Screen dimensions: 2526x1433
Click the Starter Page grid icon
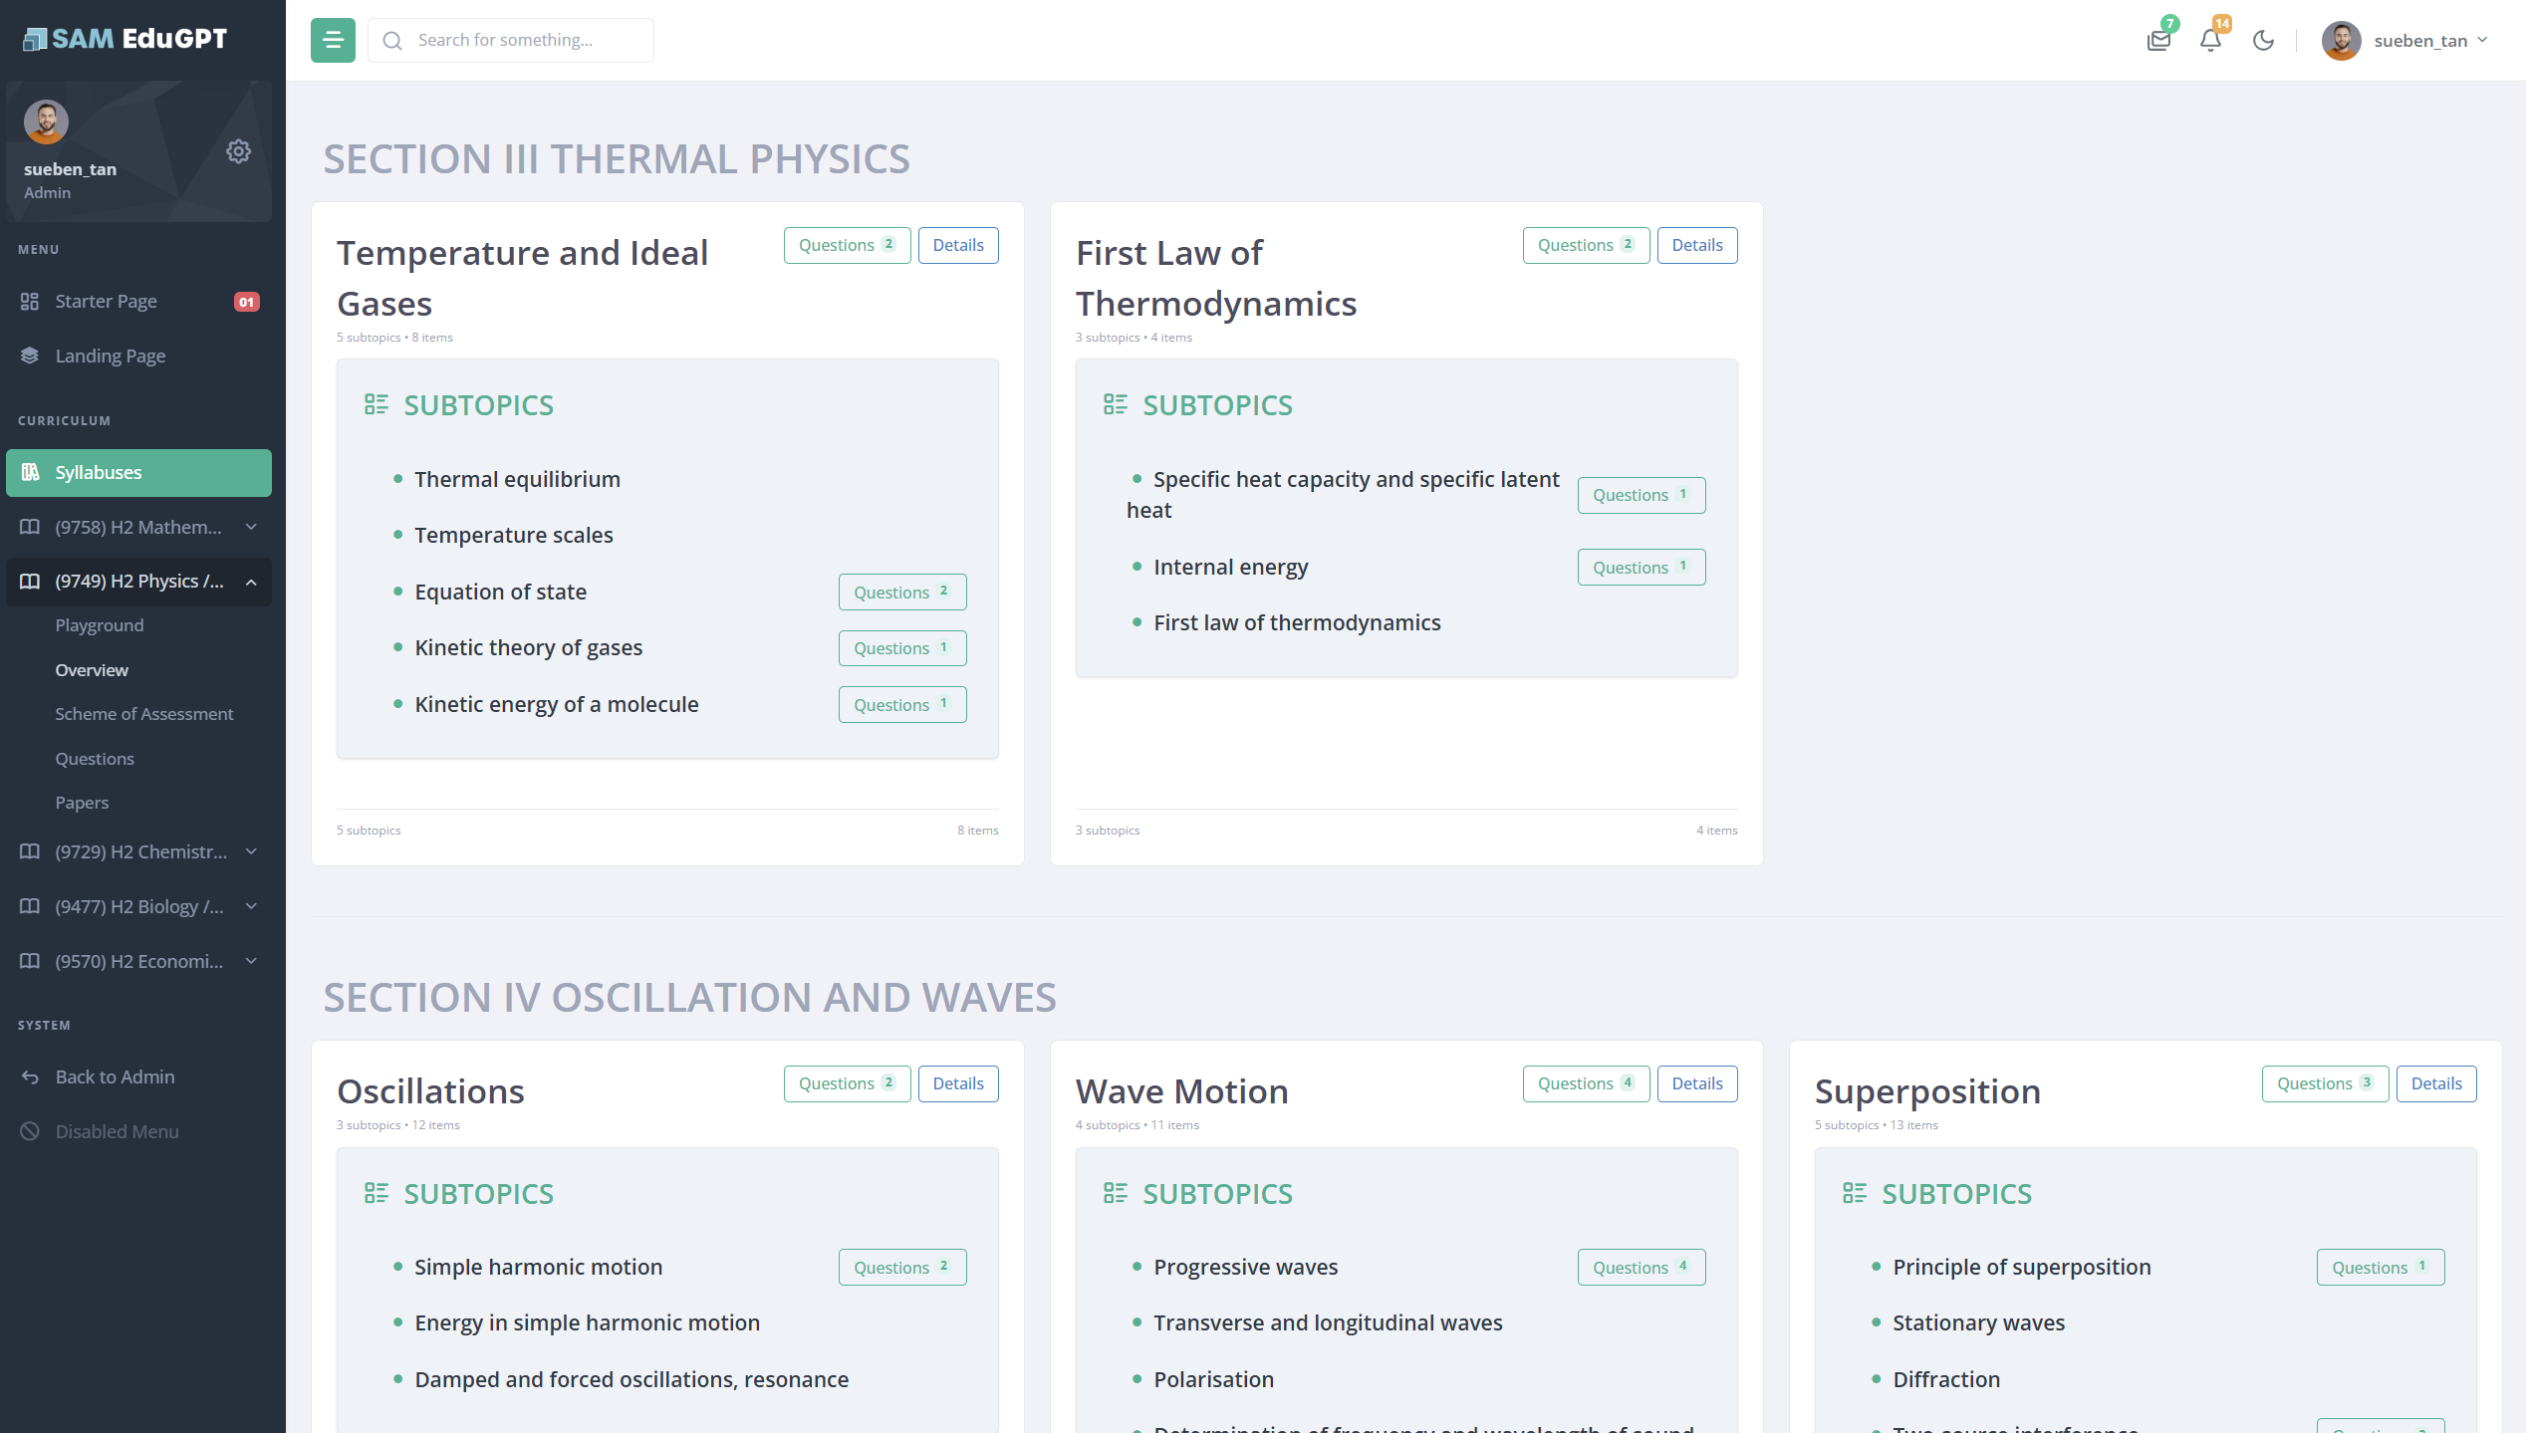[30, 301]
